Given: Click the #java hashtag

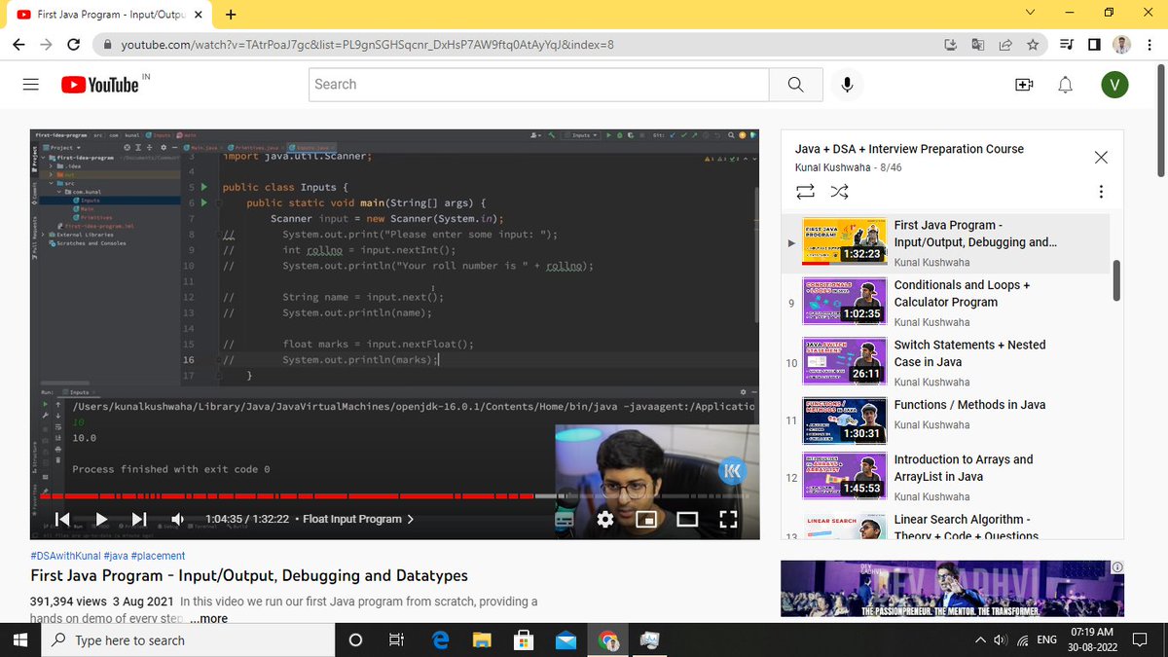Looking at the screenshot, I should pyautogui.click(x=117, y=556).
